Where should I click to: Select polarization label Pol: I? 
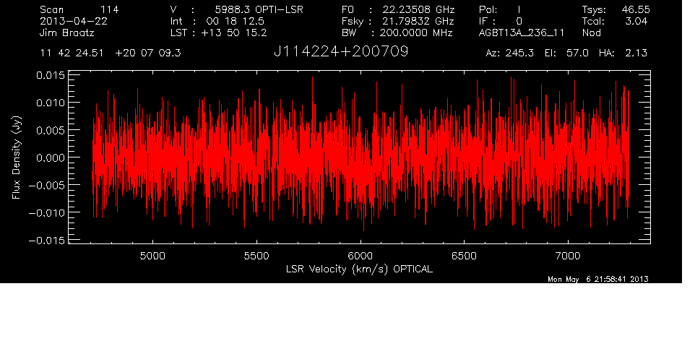tap(499, 9)
